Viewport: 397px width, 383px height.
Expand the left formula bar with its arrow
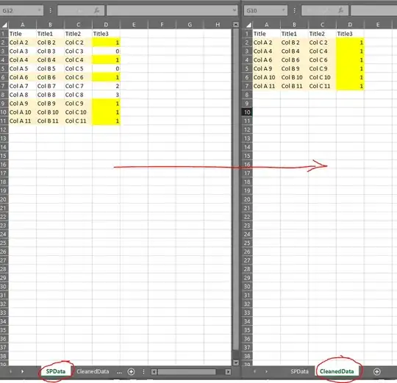[235, 10]
